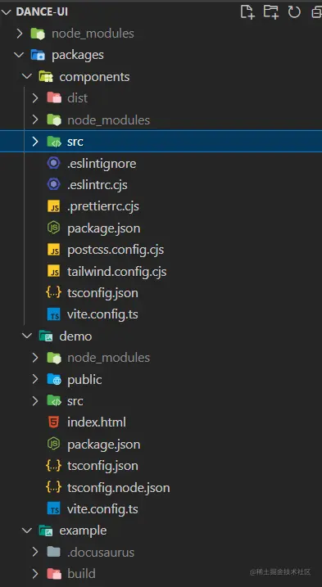This screenshot has height=587, width=322.
Task: Click the ESLint icon beside .eslintrc.cjs
Action: tap(54, 184)
